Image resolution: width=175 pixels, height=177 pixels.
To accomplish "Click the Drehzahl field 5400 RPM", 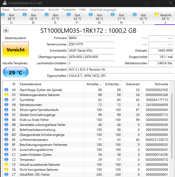I will 161,51.
